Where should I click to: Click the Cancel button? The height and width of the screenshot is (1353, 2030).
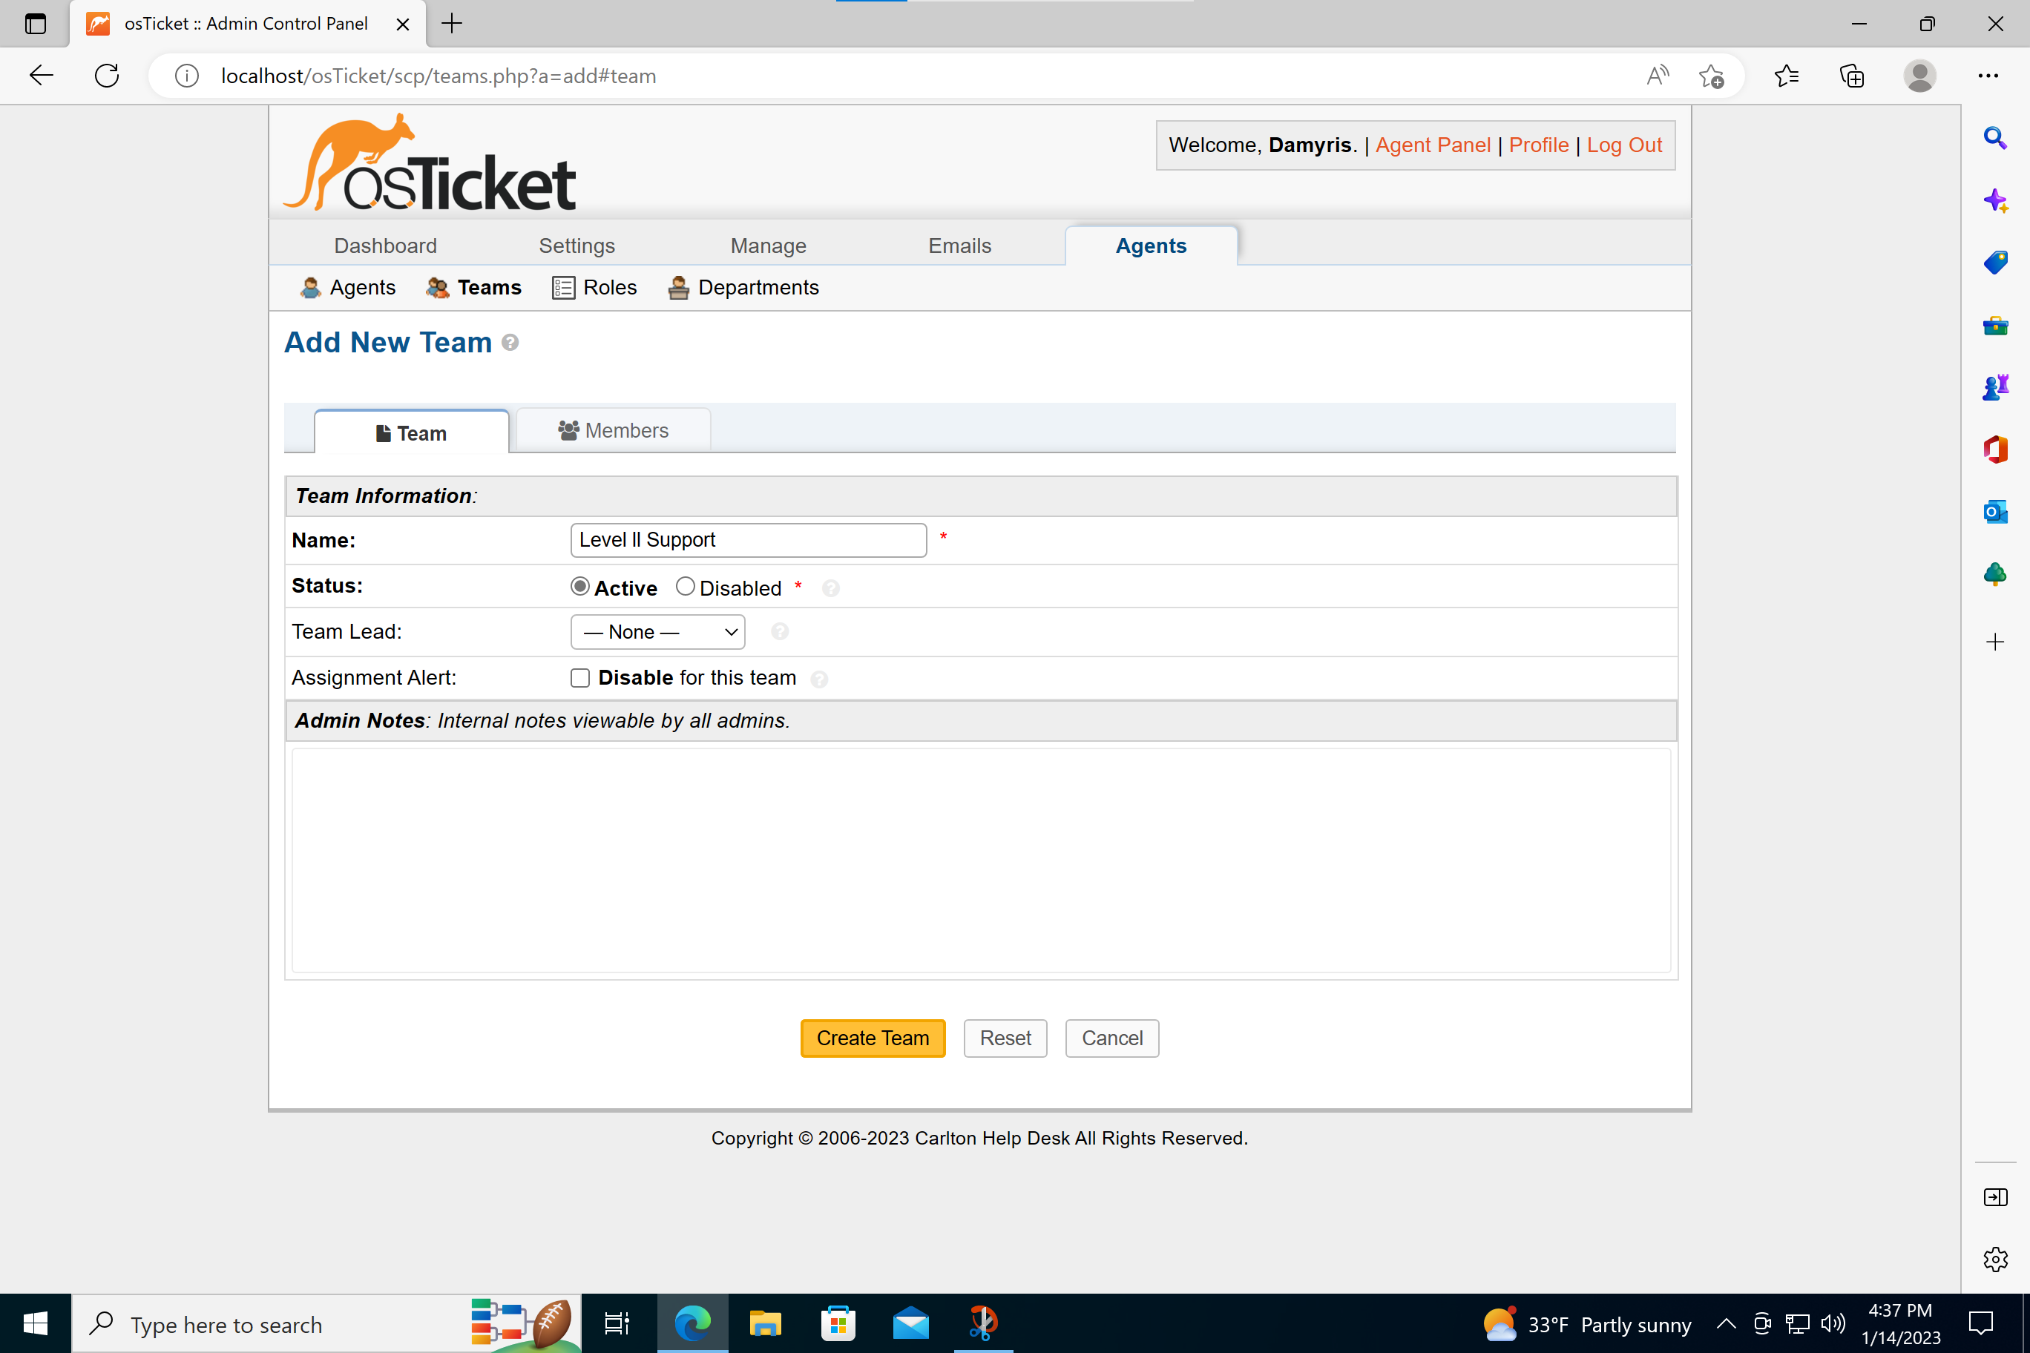1113,1038
